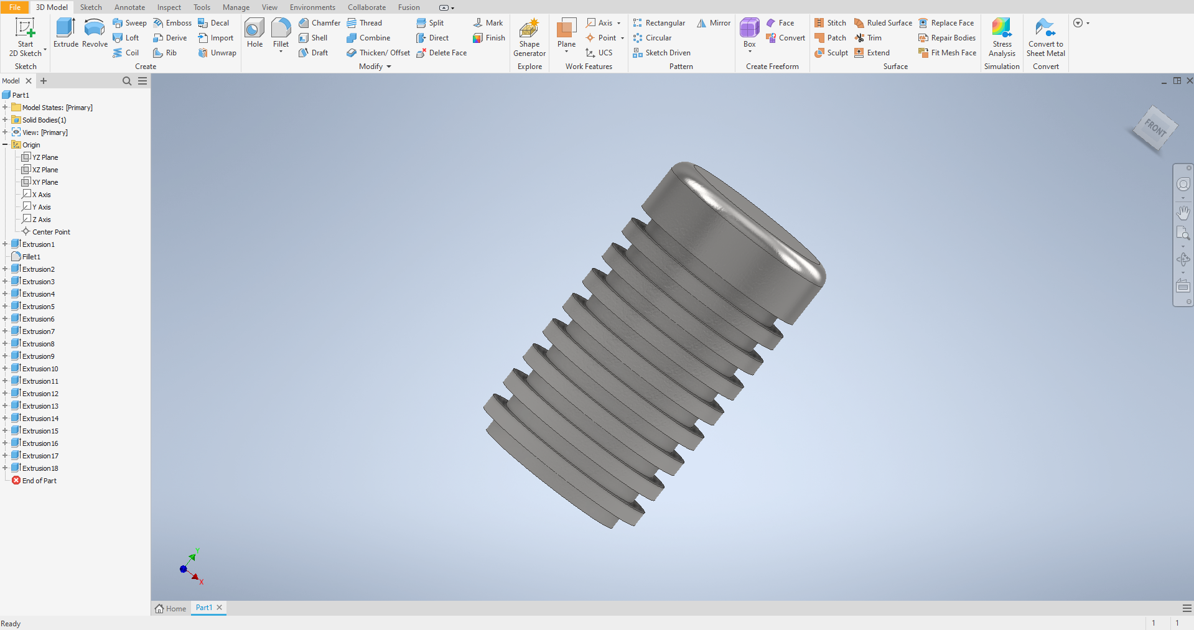Select Center Point in Origin

[46, 232]
